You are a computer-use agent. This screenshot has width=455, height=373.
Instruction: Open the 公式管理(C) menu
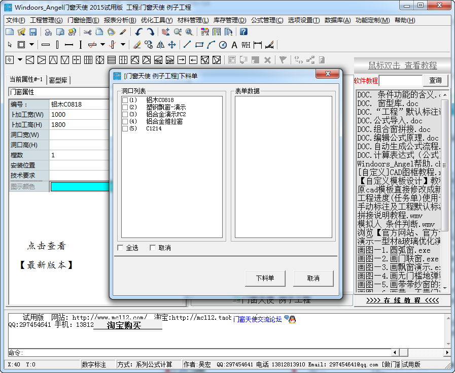pos(267,20)
